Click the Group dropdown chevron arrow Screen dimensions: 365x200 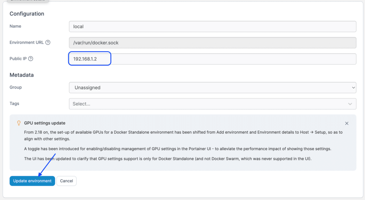(353, 88)
